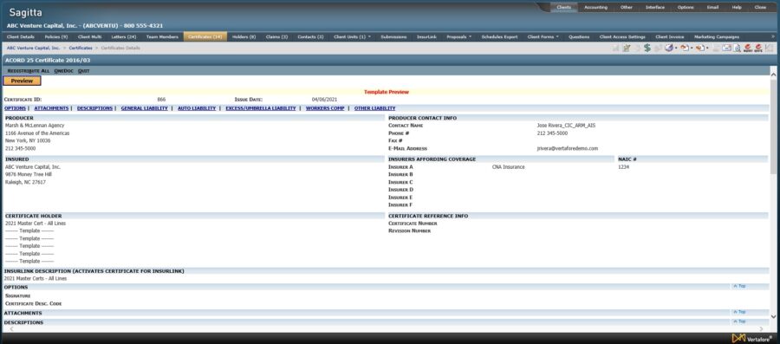Open the Questions tab

coord(579,36)
